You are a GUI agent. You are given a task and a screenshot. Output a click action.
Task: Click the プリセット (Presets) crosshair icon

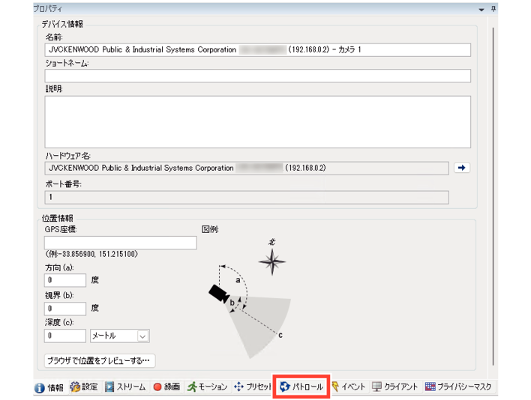point(240,387)
